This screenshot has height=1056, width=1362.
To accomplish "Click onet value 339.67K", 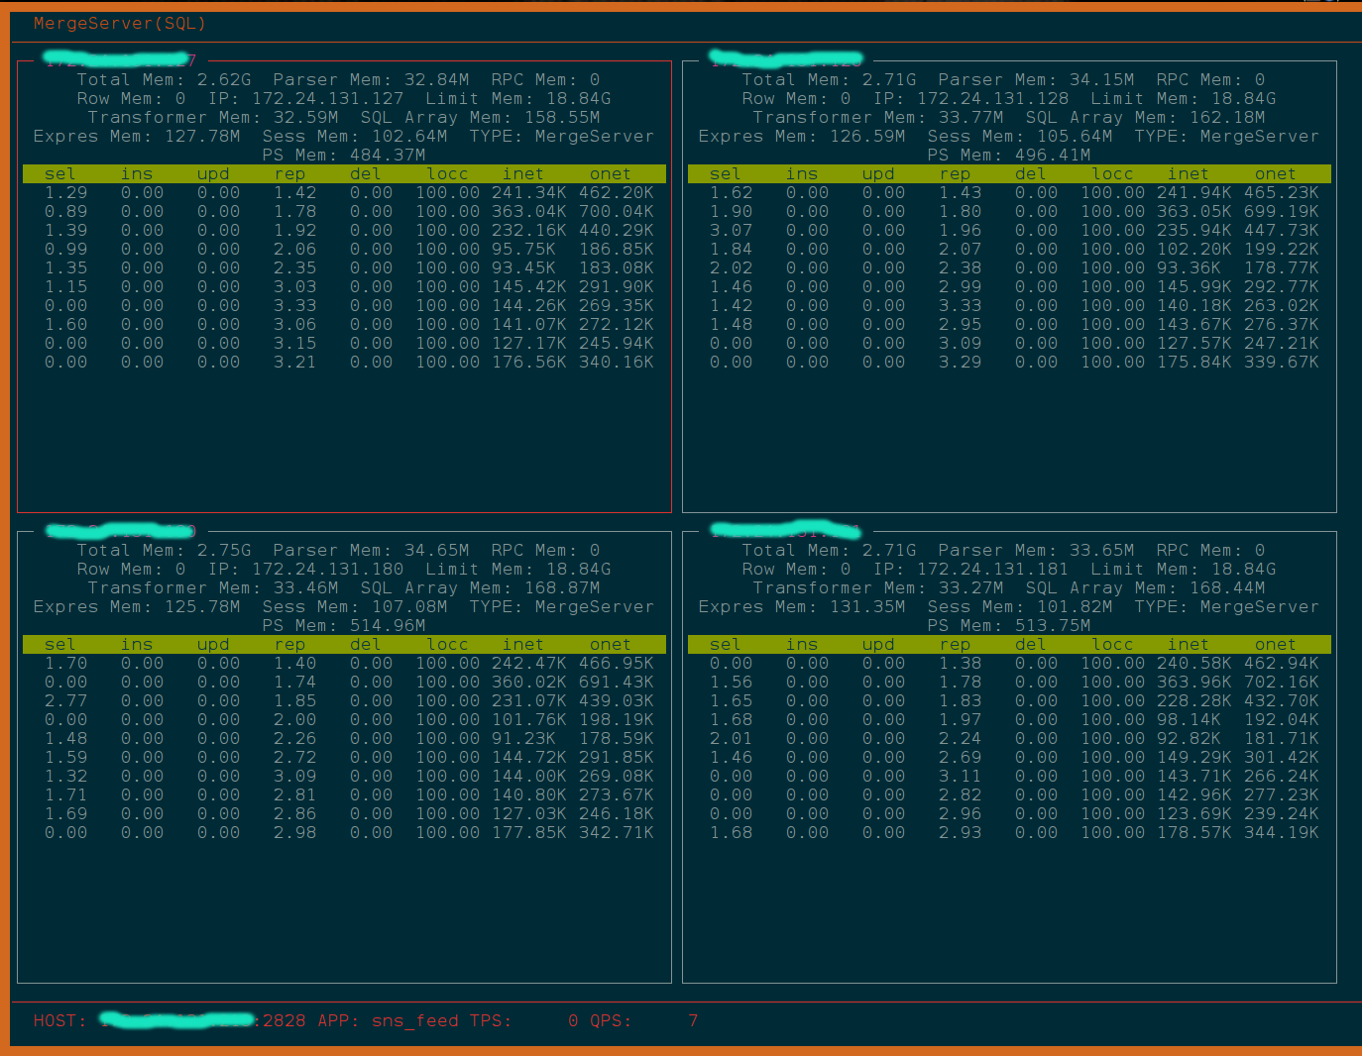I will click(1282, 362).
